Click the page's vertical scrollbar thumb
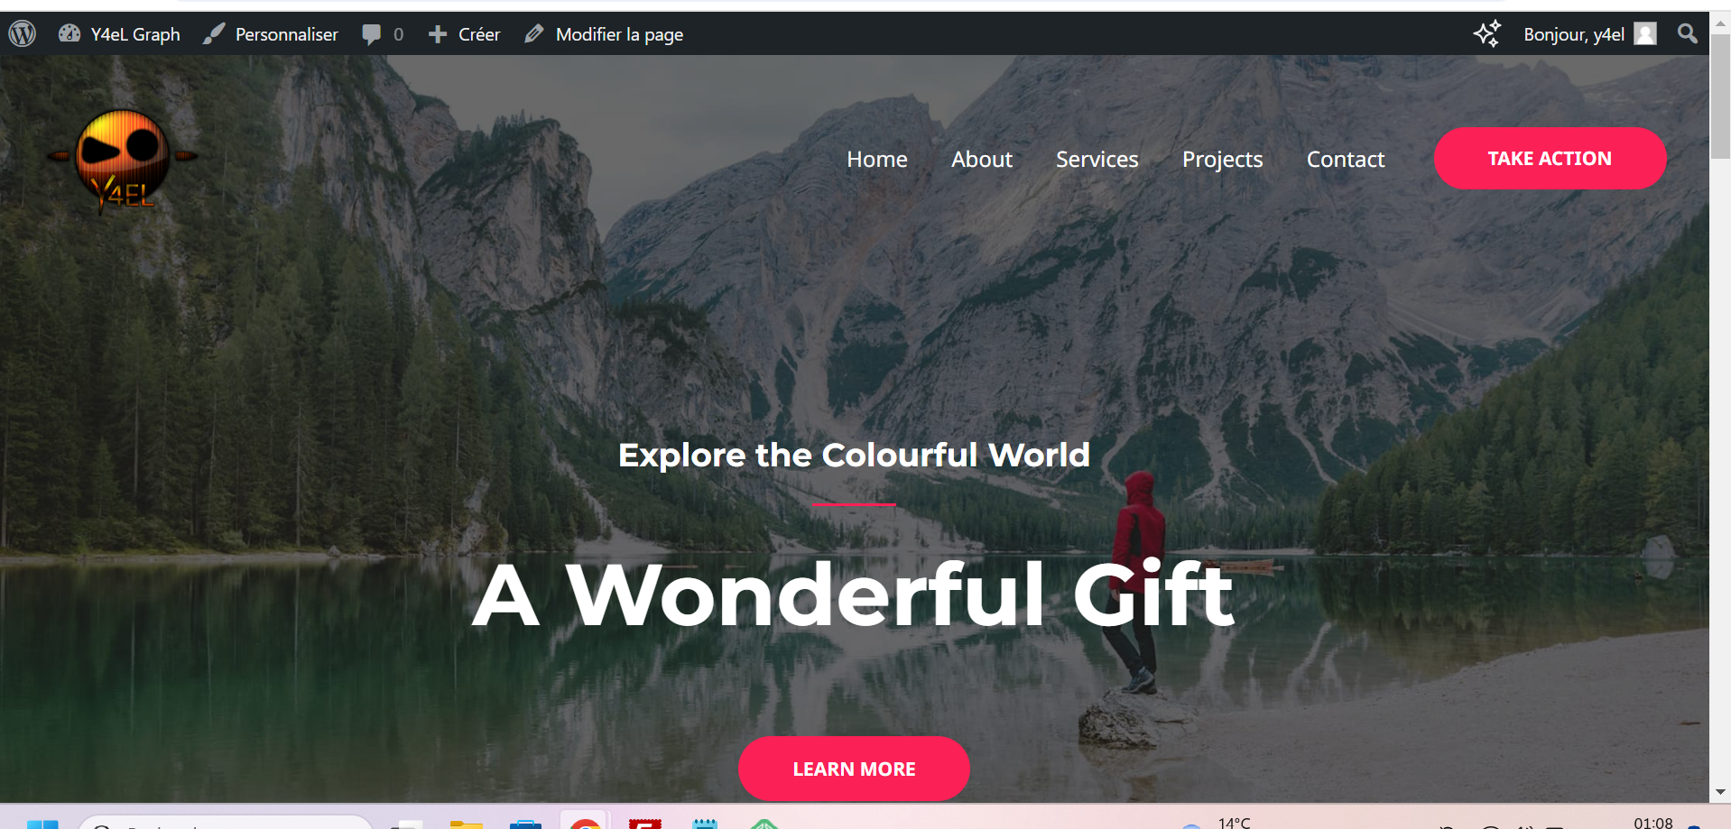Screen dimensions: 1731x829 [1721, 97]
